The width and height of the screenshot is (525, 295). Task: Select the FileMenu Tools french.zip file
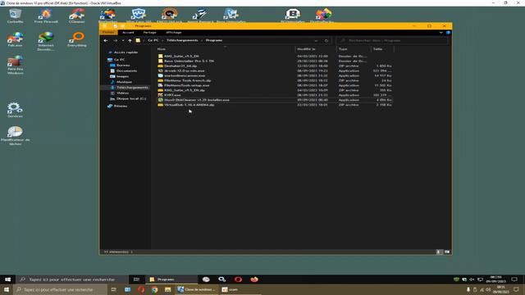click(x=275, y=80)
